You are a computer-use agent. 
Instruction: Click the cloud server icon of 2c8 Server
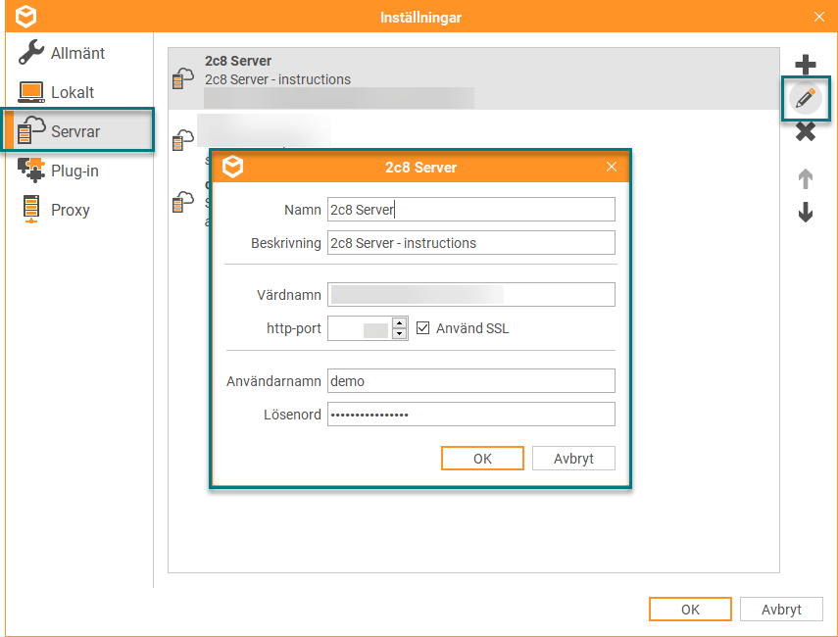point(183,78)
